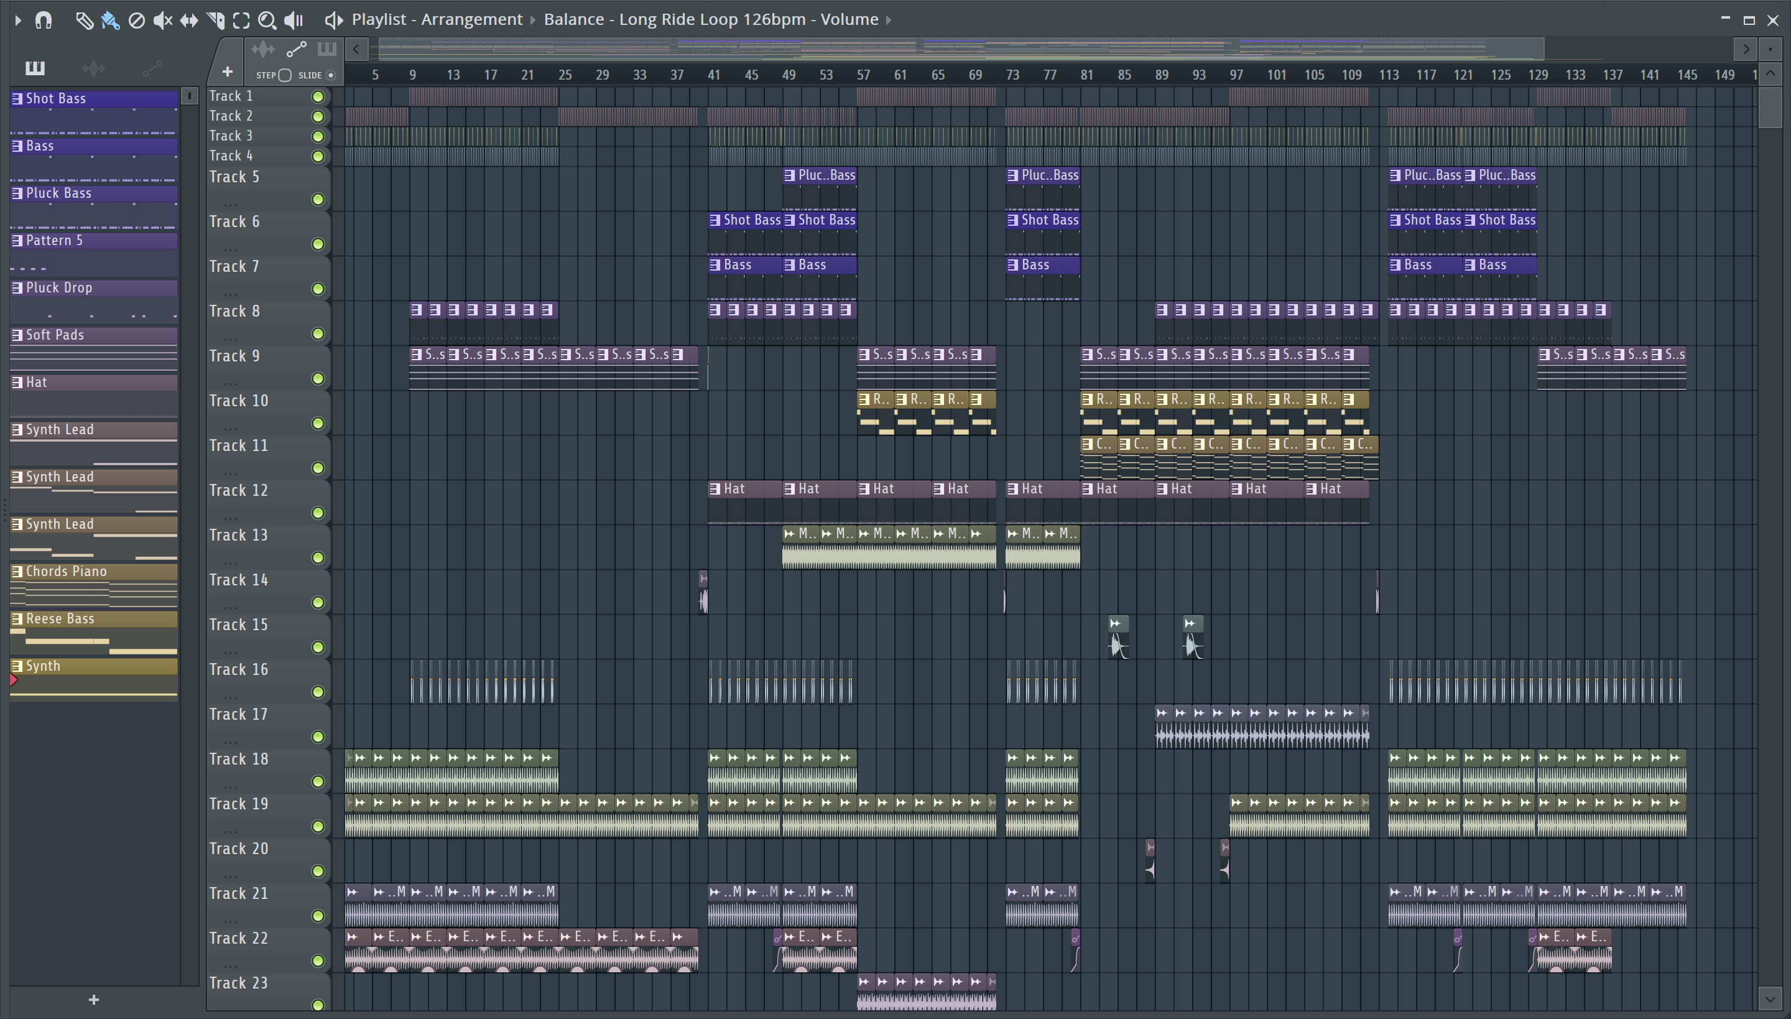Select the Delete tool
1791x1019 pixels.
coord(136,21)
